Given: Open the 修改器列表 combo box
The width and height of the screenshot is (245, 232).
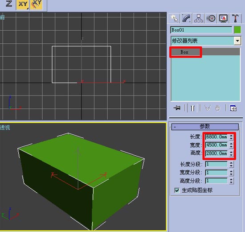Looking at the screenshot, I should point(206,41).
